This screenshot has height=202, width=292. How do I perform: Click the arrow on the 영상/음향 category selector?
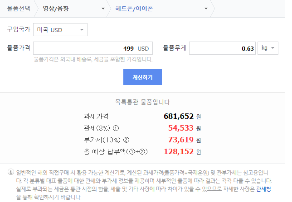103,8
